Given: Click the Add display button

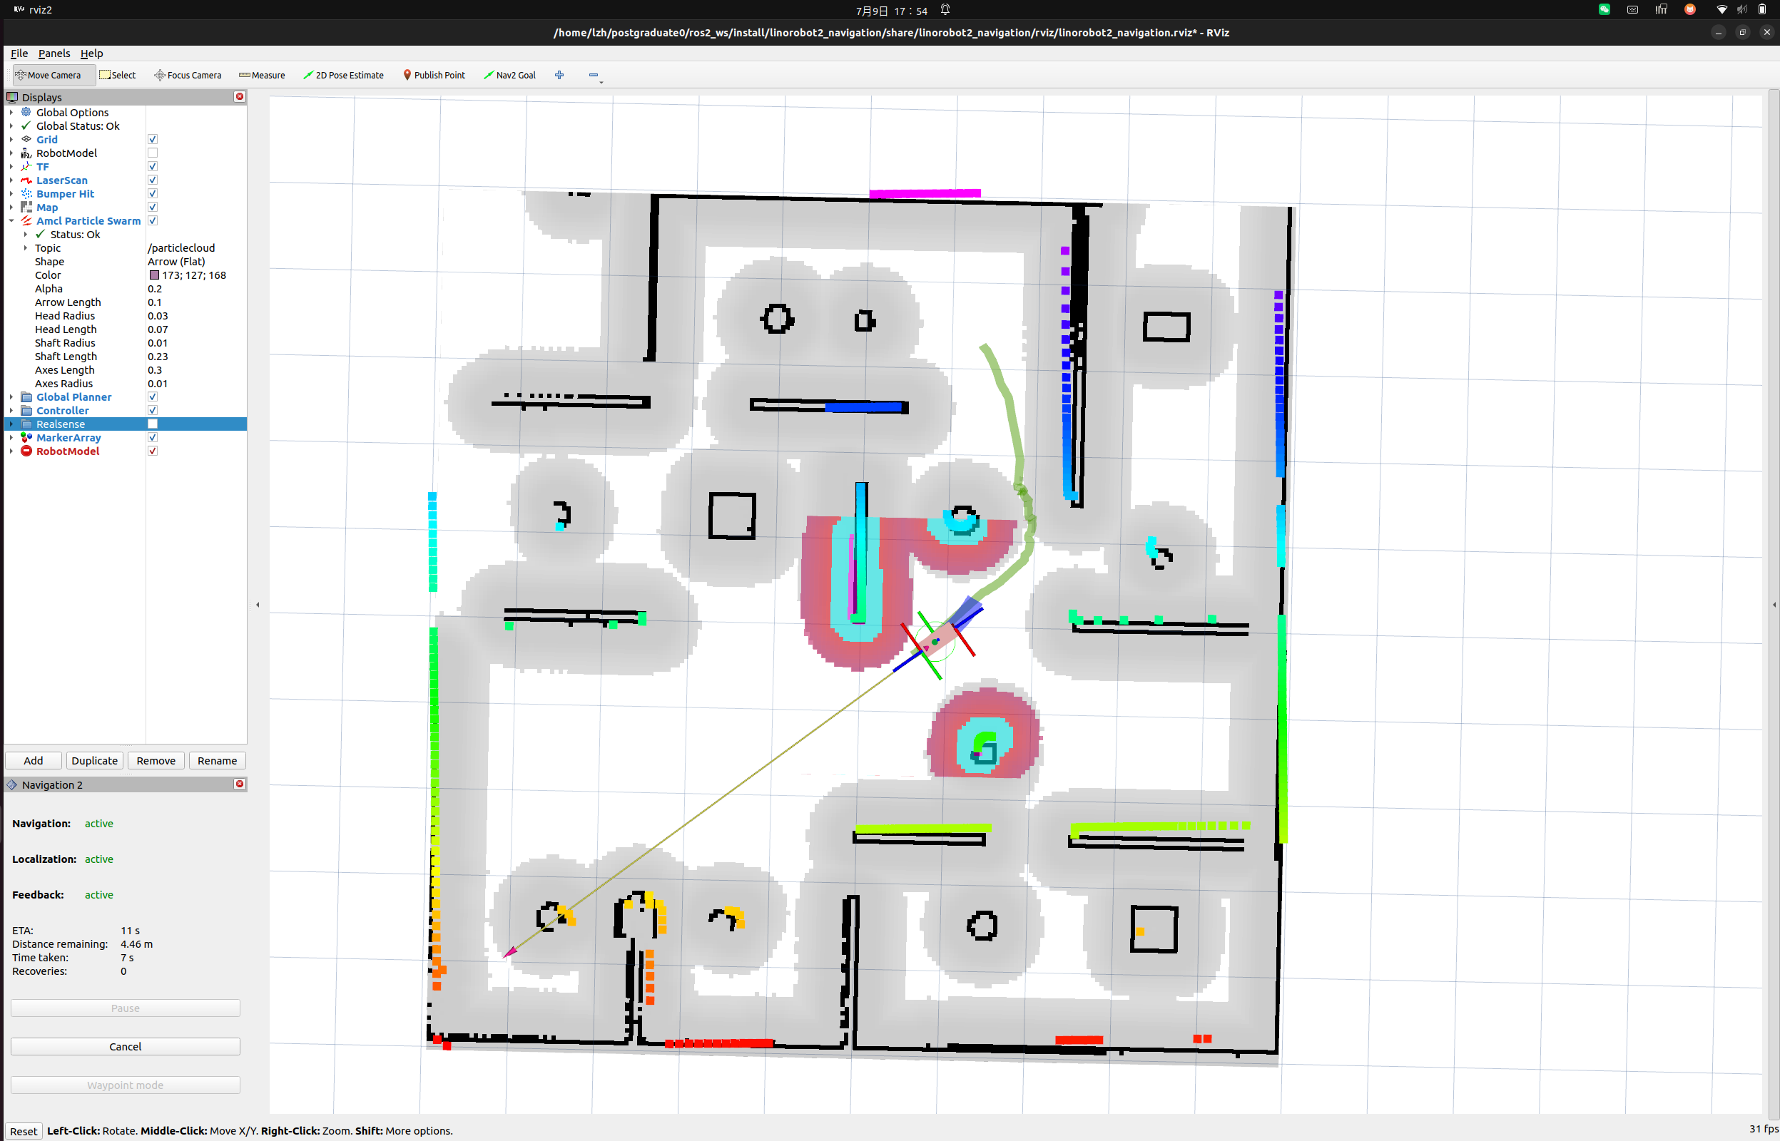Looking at the screenshot, I should click(x=34, y=760).
